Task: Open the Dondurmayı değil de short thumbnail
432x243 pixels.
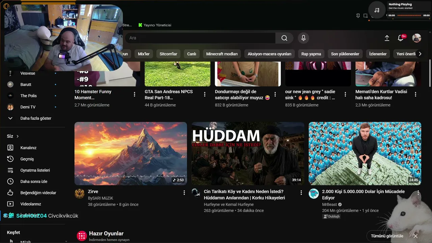Action: coord(248,74)
